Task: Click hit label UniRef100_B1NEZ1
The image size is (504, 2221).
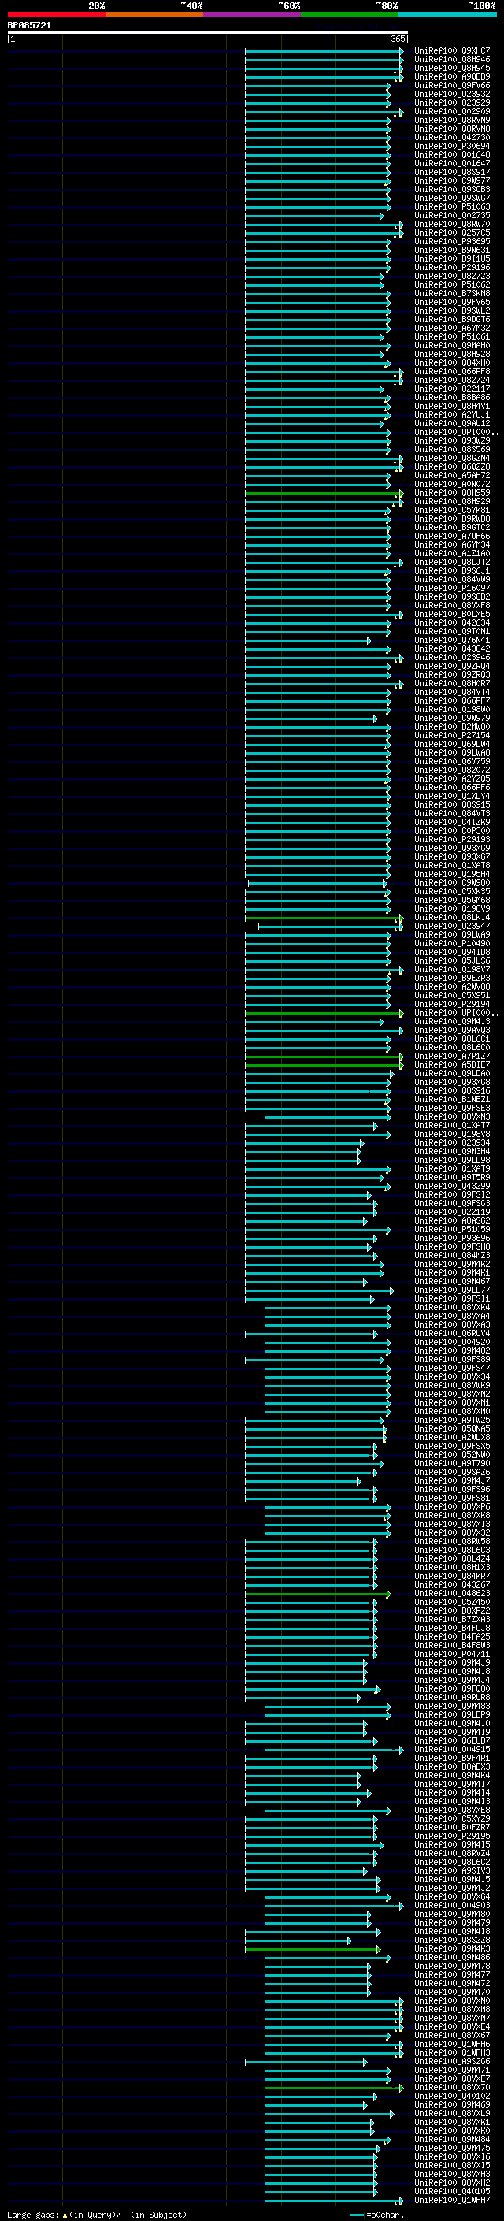Action: tap(452, 1099)
